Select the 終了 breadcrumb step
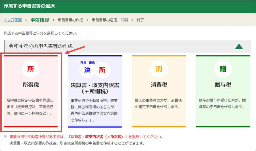 (x=140, y=20)
